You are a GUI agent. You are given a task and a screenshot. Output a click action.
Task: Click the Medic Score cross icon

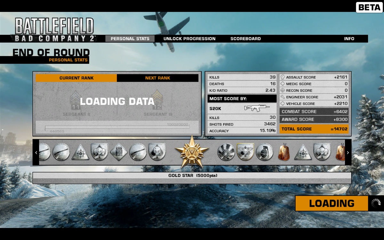click(x=283, y=84)
